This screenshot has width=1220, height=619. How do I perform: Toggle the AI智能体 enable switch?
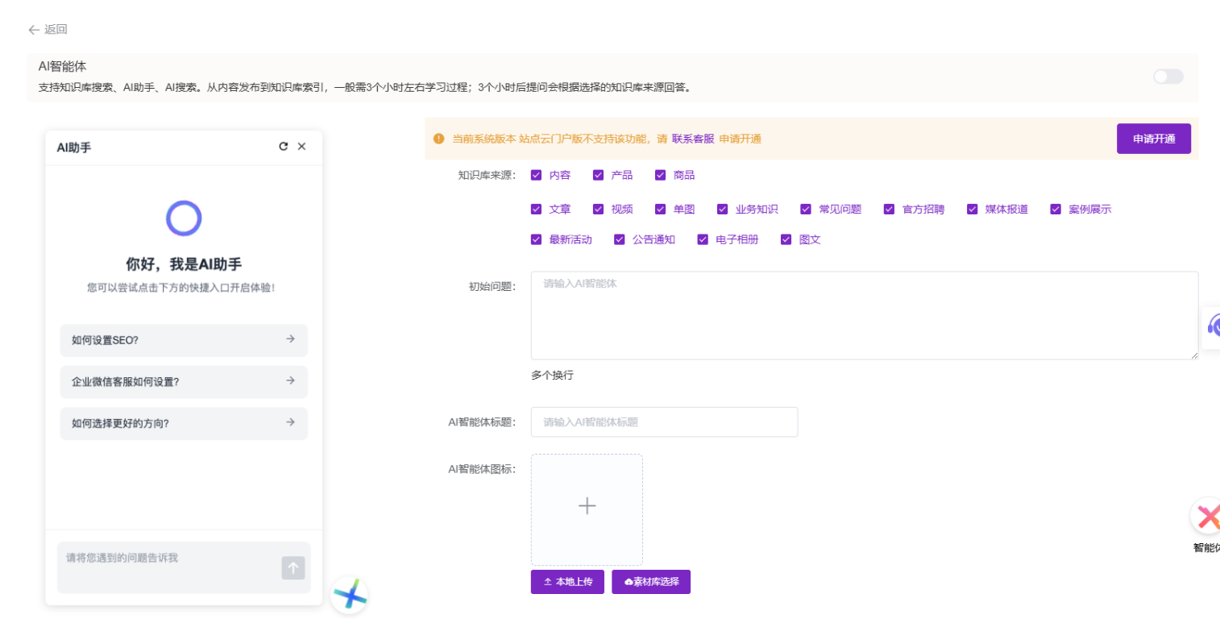pyautogui.click(x=1168, y=77)
